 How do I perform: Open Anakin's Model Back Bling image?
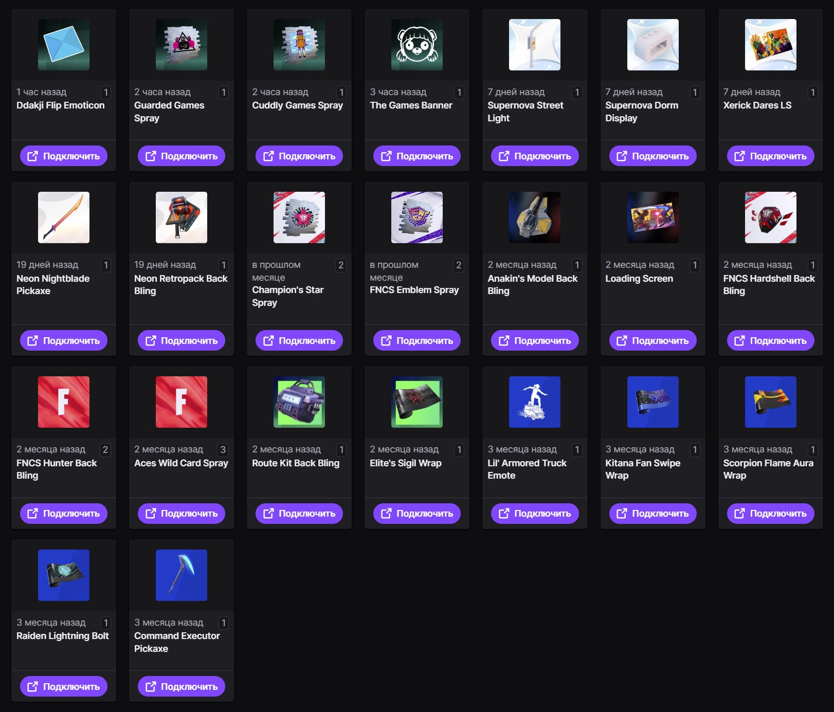pos(535,217)
